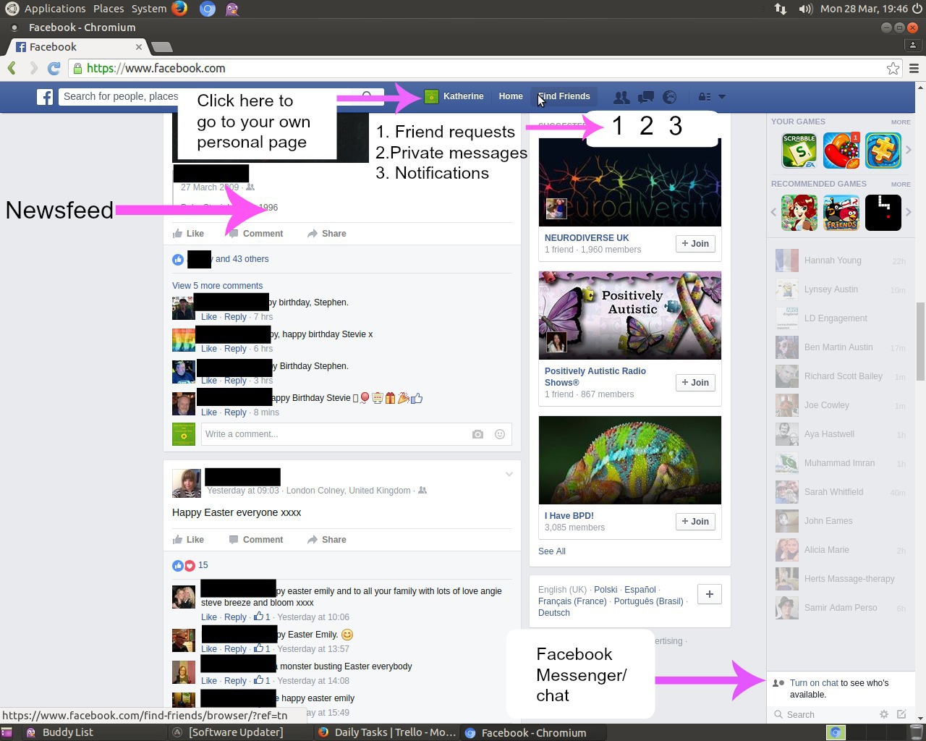Open notifications globe icon
926x741 pixels.
pos(670,97)
